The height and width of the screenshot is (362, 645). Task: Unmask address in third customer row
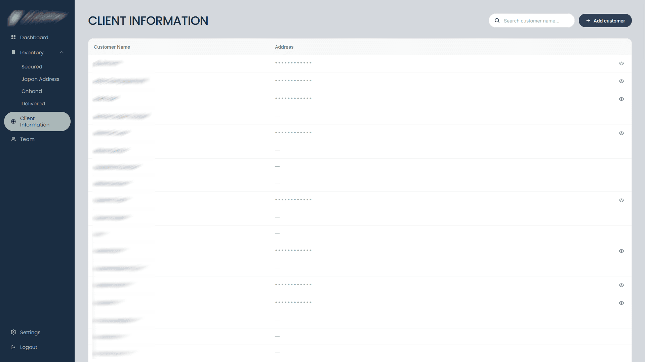(x=621, y=99)
